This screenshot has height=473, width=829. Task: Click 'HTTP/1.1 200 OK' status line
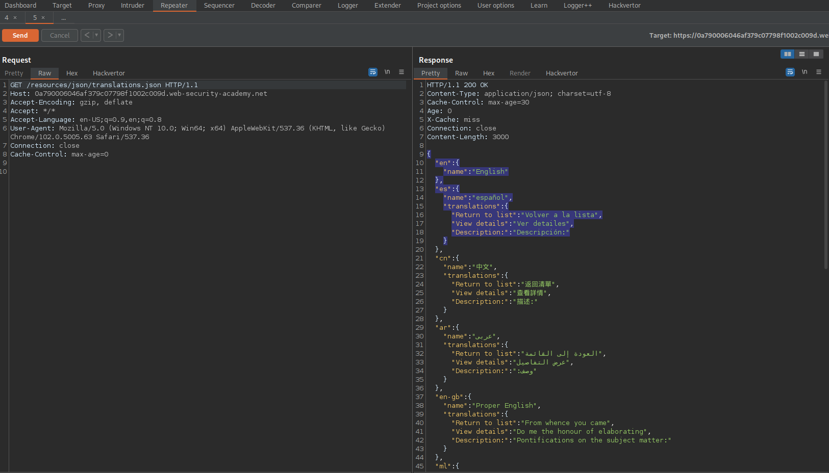458,85
